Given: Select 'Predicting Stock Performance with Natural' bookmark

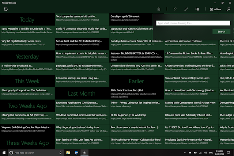Looking at the screenshot, I should tap(191, 143).
